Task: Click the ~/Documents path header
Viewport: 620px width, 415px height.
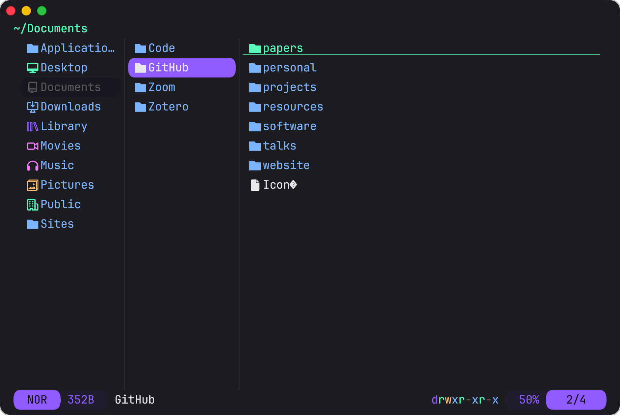Action: [51, 29]
